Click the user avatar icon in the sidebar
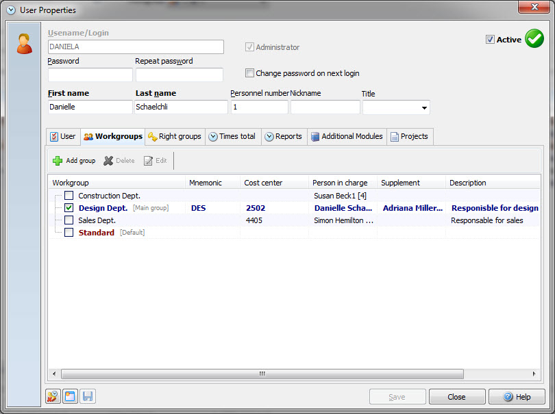The height and width of the screenshot is (414, 555). (24, 44)
